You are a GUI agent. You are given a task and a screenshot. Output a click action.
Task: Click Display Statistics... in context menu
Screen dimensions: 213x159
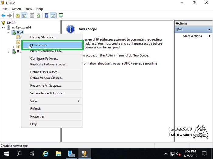[x=43, y=37]
